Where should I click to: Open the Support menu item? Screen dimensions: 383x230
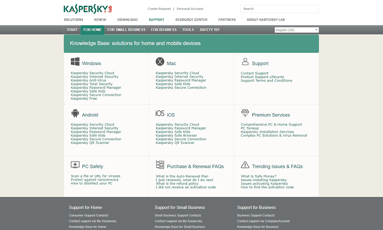coord(157,20)
